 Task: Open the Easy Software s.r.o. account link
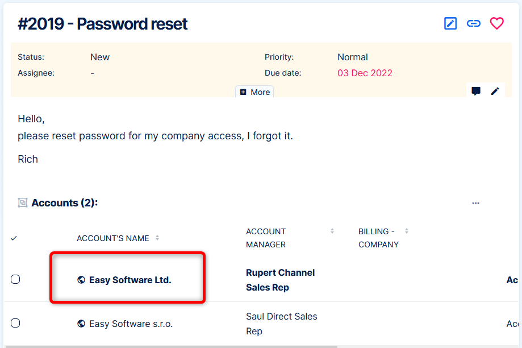(x=131, y=324)
